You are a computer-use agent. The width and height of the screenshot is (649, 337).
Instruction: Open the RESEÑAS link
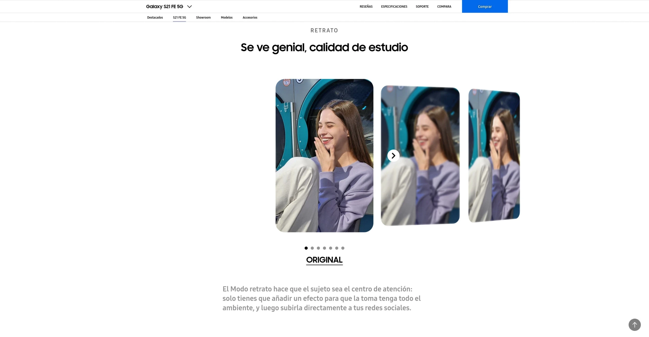coord(366,7)
